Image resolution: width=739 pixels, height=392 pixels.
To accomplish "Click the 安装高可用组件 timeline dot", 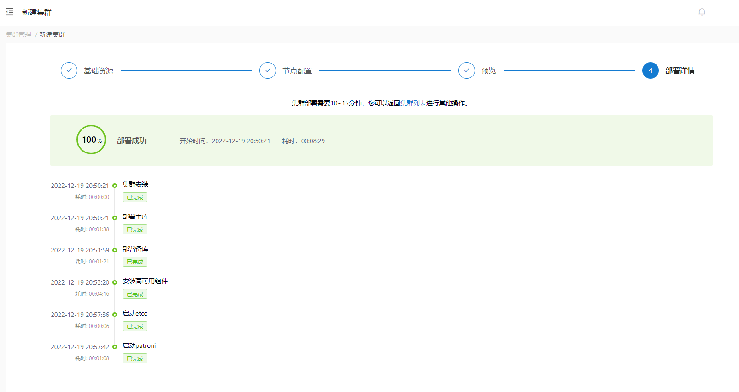I will click(115, 282).
